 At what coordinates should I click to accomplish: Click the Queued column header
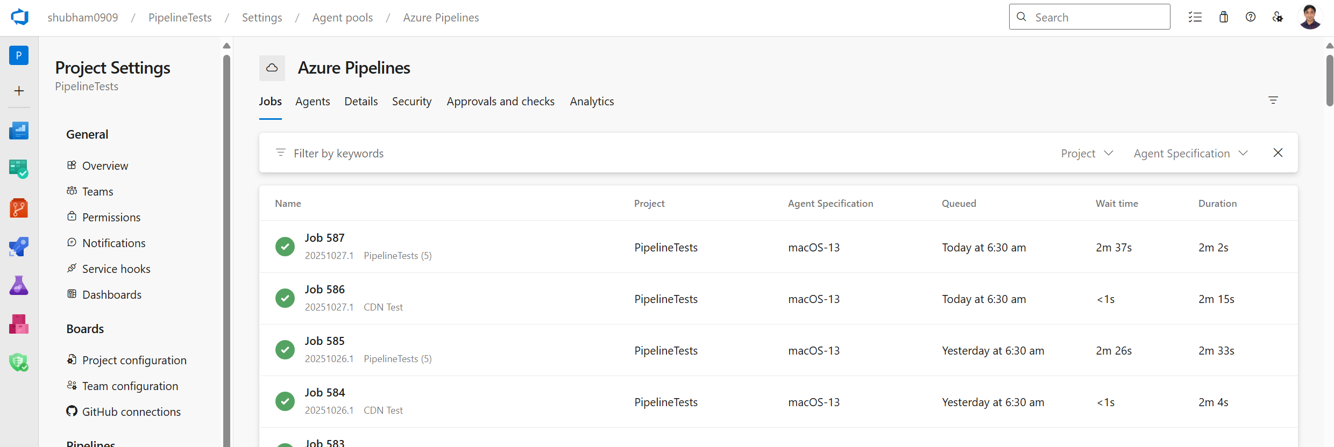(x=959, y=204)
